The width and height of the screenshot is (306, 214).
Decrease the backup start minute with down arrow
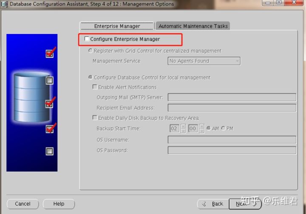click(202, 130)
